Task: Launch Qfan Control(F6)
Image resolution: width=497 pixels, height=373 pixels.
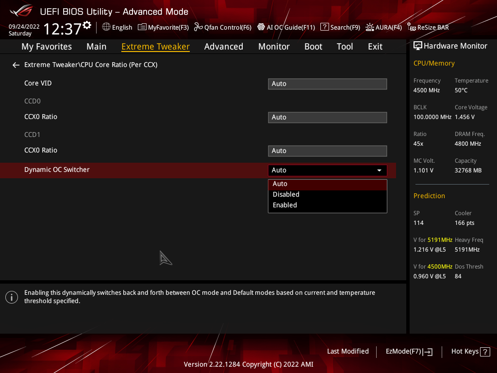Action: point(223,27)
